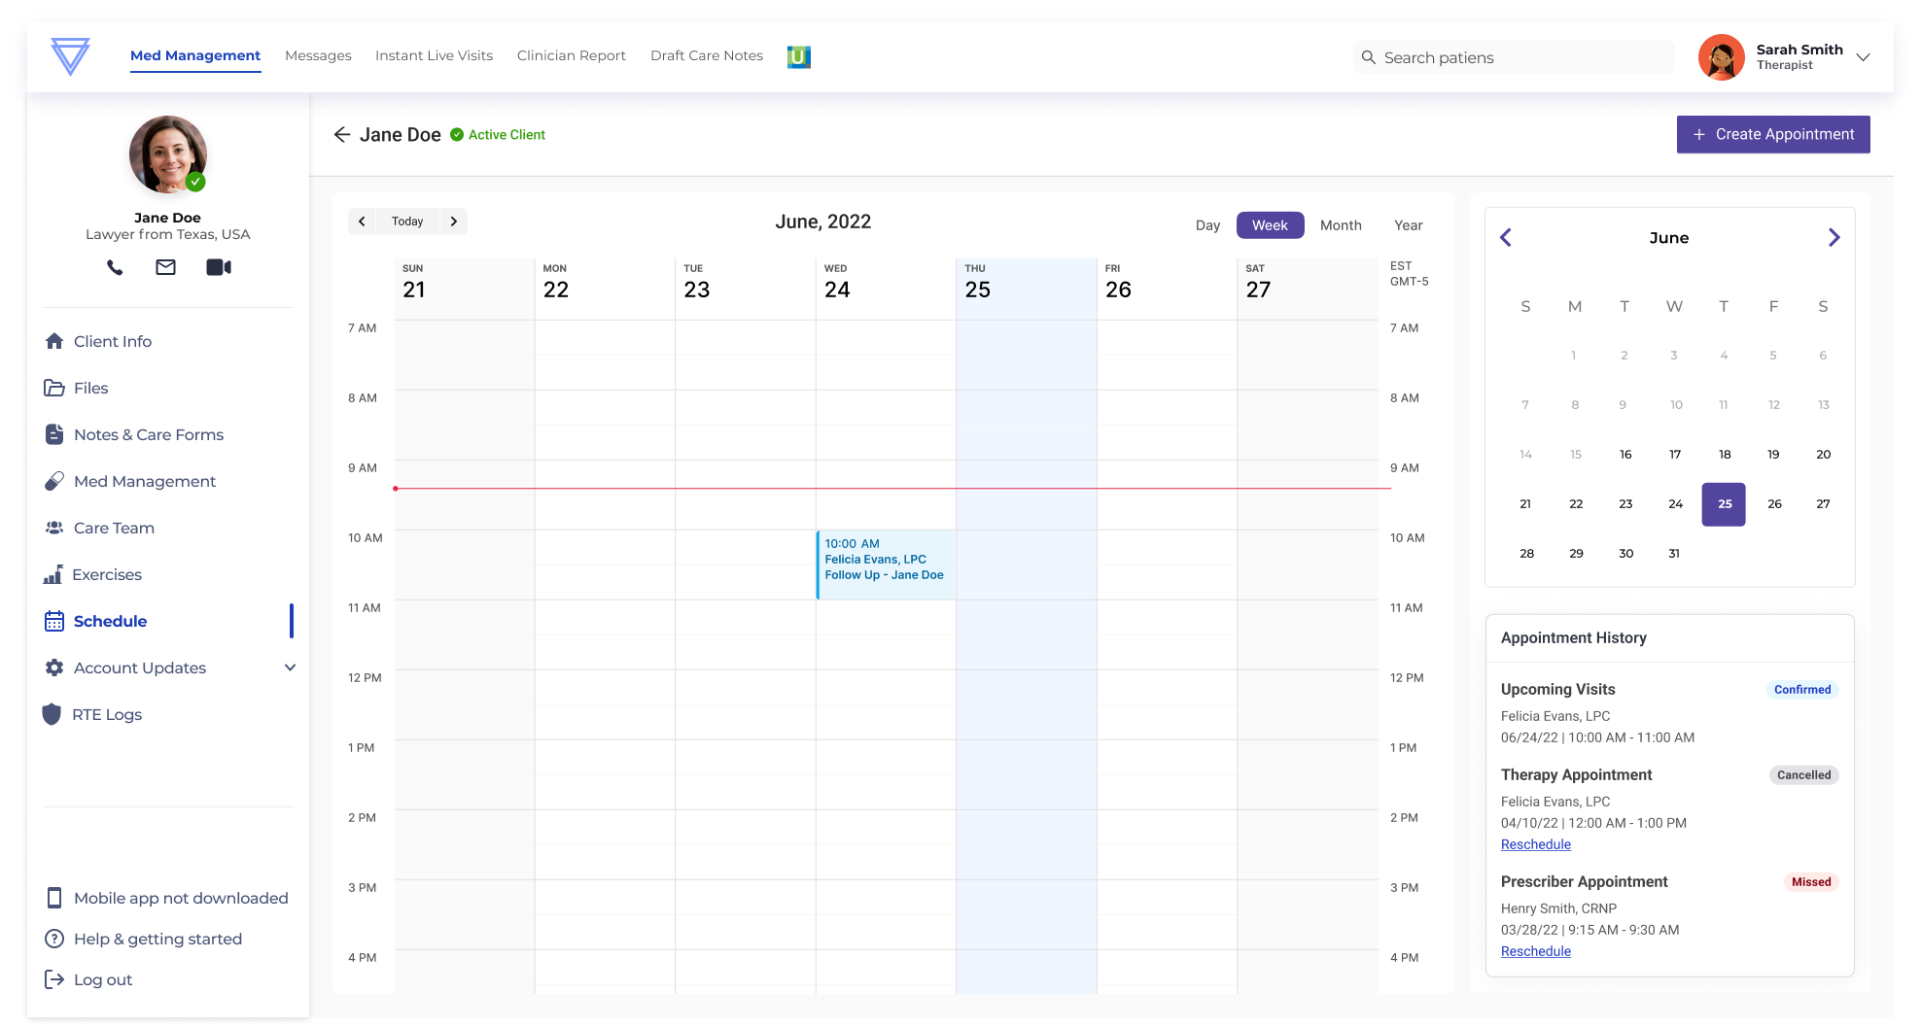The height and width of the screenshot is (1027, 1921).
Task: Open the 10:00 AM Follow Up appointment
Action: 885,564
